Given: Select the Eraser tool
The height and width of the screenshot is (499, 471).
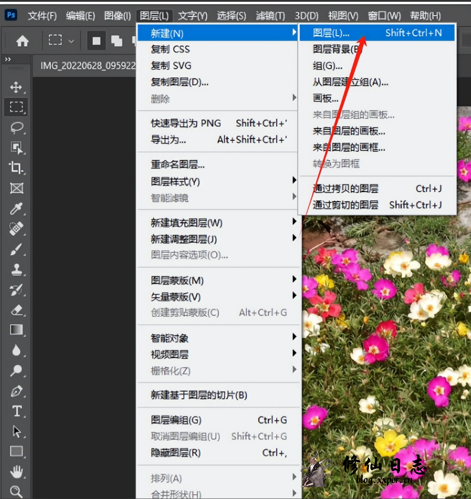Looking at the screenshot, I should (x=17, y=310).
